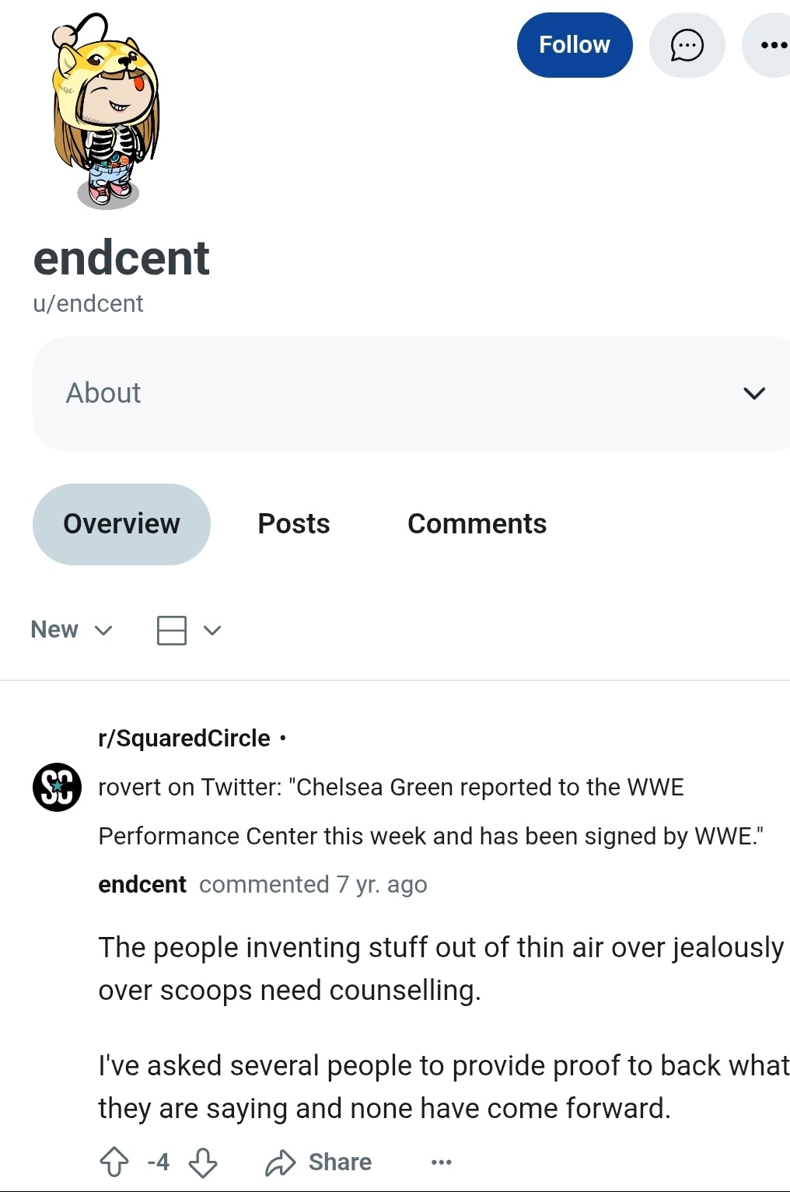
Task: Click endcent's Snoo avatar image
Action: pyautogui.click(x=105, y=112)
